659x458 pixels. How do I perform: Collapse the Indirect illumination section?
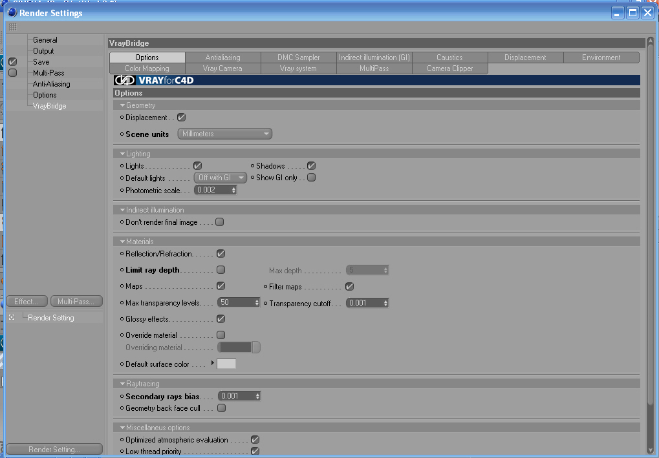(123, 210)
